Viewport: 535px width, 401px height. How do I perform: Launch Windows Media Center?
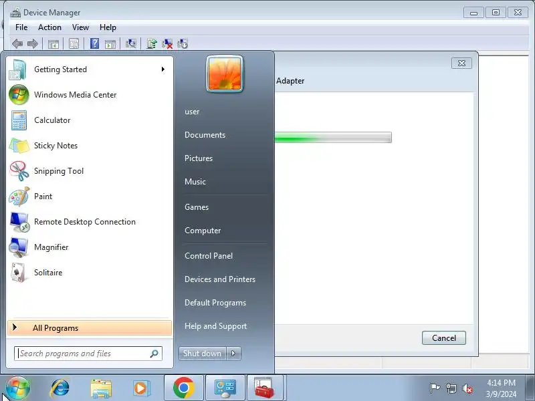click(x=89, y=95)
